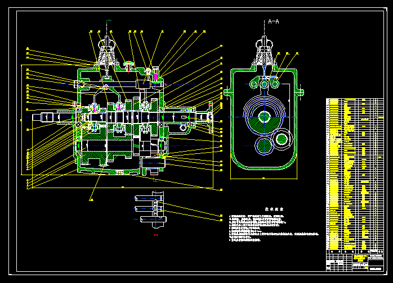Click the middle shift rail circle in A-A view
This screenshot has height=283, width=393.
pos(264,84)
